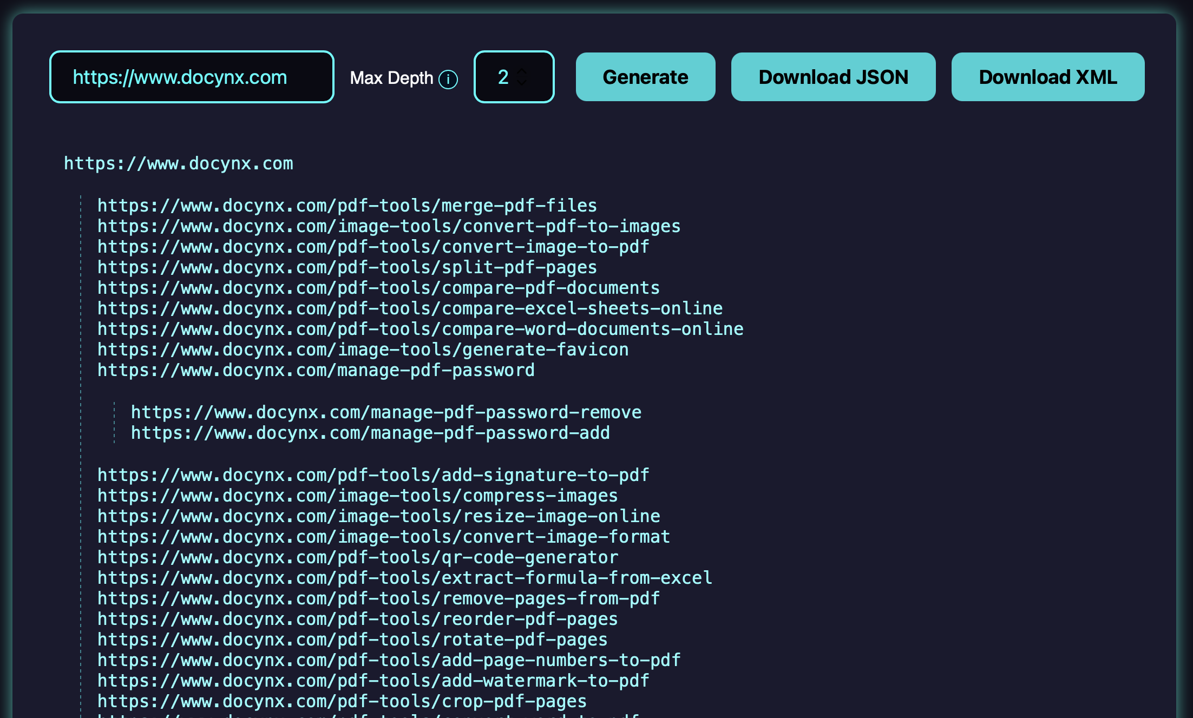Open the remove-pages-from-pdf link
1193x718 pixels.
378,598
